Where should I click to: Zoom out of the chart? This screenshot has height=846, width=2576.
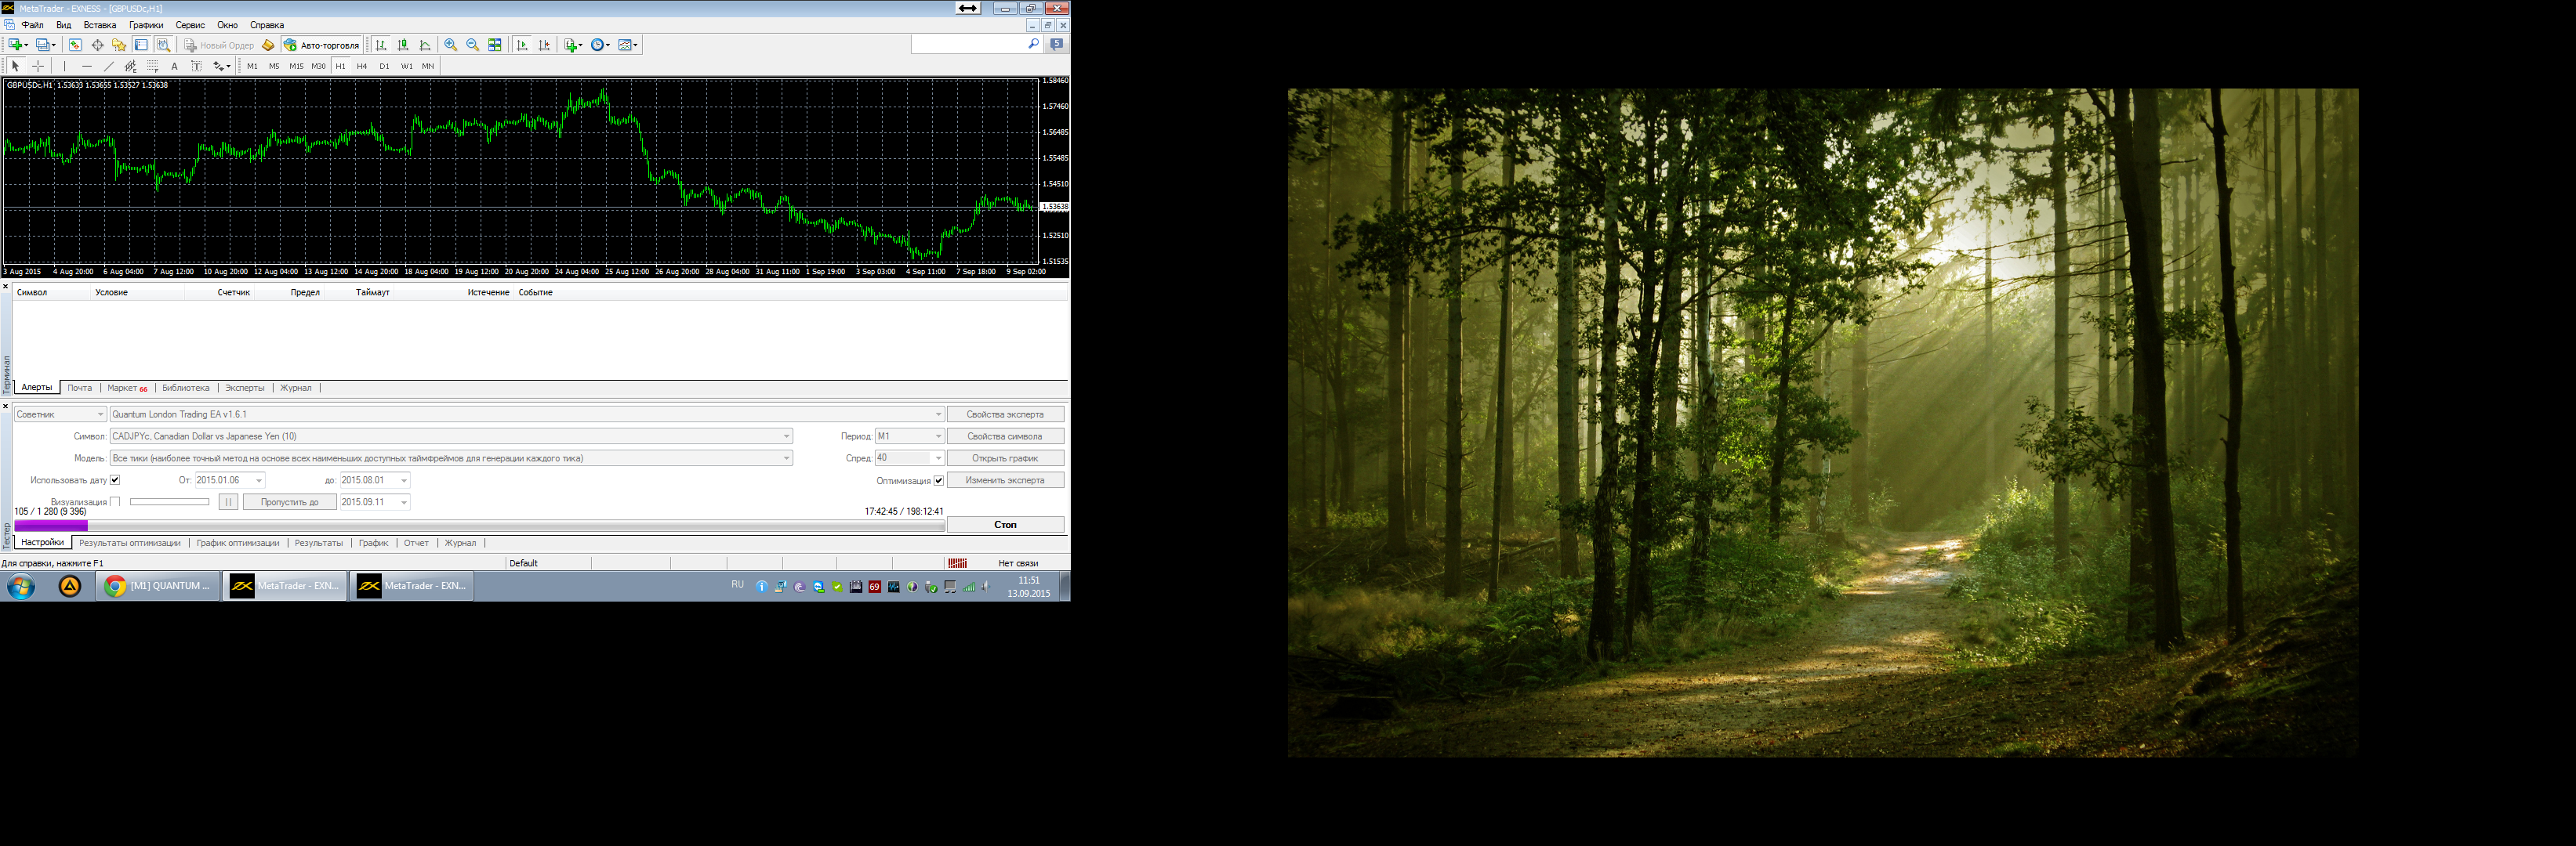[473, 45]
